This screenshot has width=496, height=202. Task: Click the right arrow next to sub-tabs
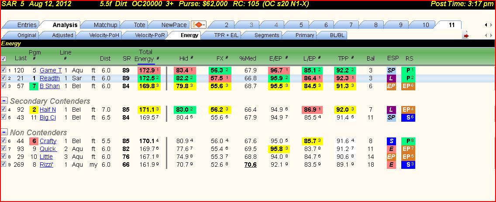tap(491, 35)
